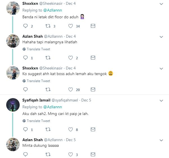Open Syafiqah Ismail's profile name

[36, 100]
